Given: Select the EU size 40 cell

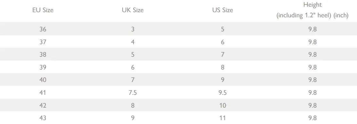Looking at the screenshot, I should pos(43,80).
